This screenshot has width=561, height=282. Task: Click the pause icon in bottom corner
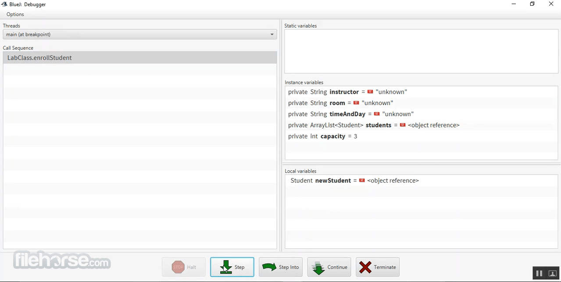click(540, 273)
